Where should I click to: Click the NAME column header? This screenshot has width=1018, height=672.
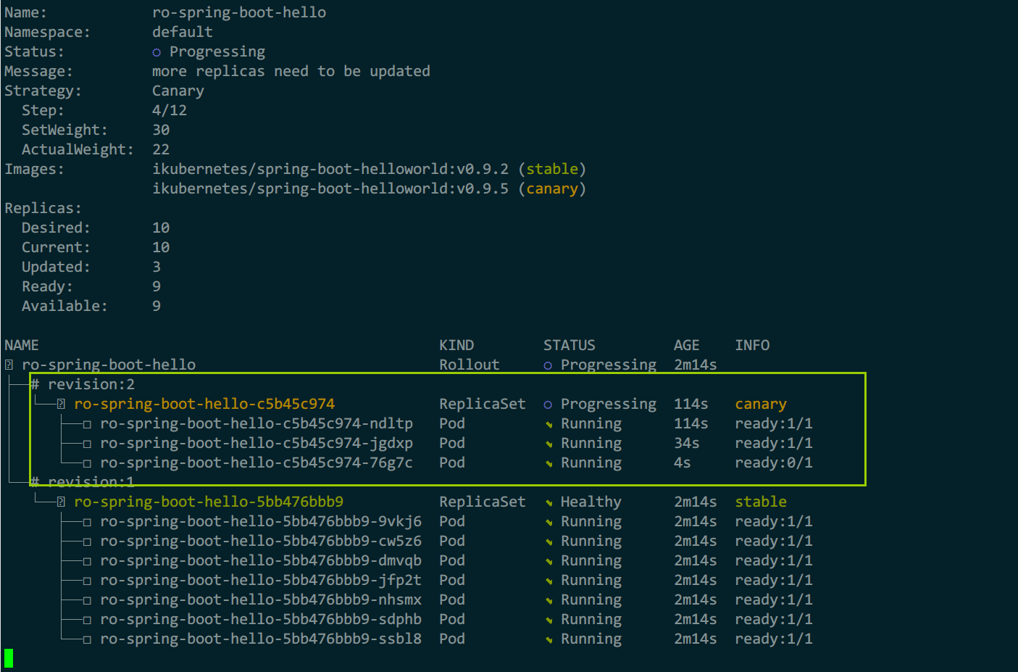coord(22,345)
